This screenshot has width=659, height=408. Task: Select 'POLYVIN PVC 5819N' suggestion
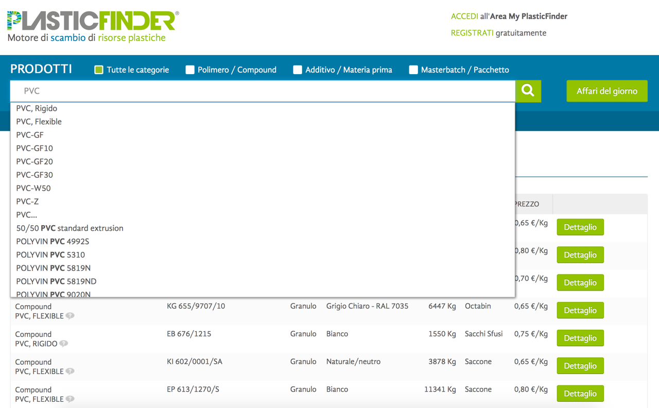263,268
